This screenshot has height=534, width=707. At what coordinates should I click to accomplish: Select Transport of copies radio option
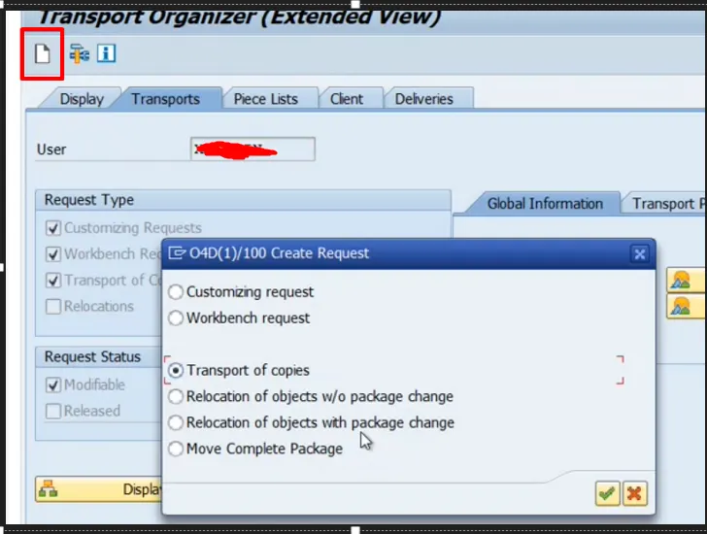pyautogui.click(x=176, y=371)
